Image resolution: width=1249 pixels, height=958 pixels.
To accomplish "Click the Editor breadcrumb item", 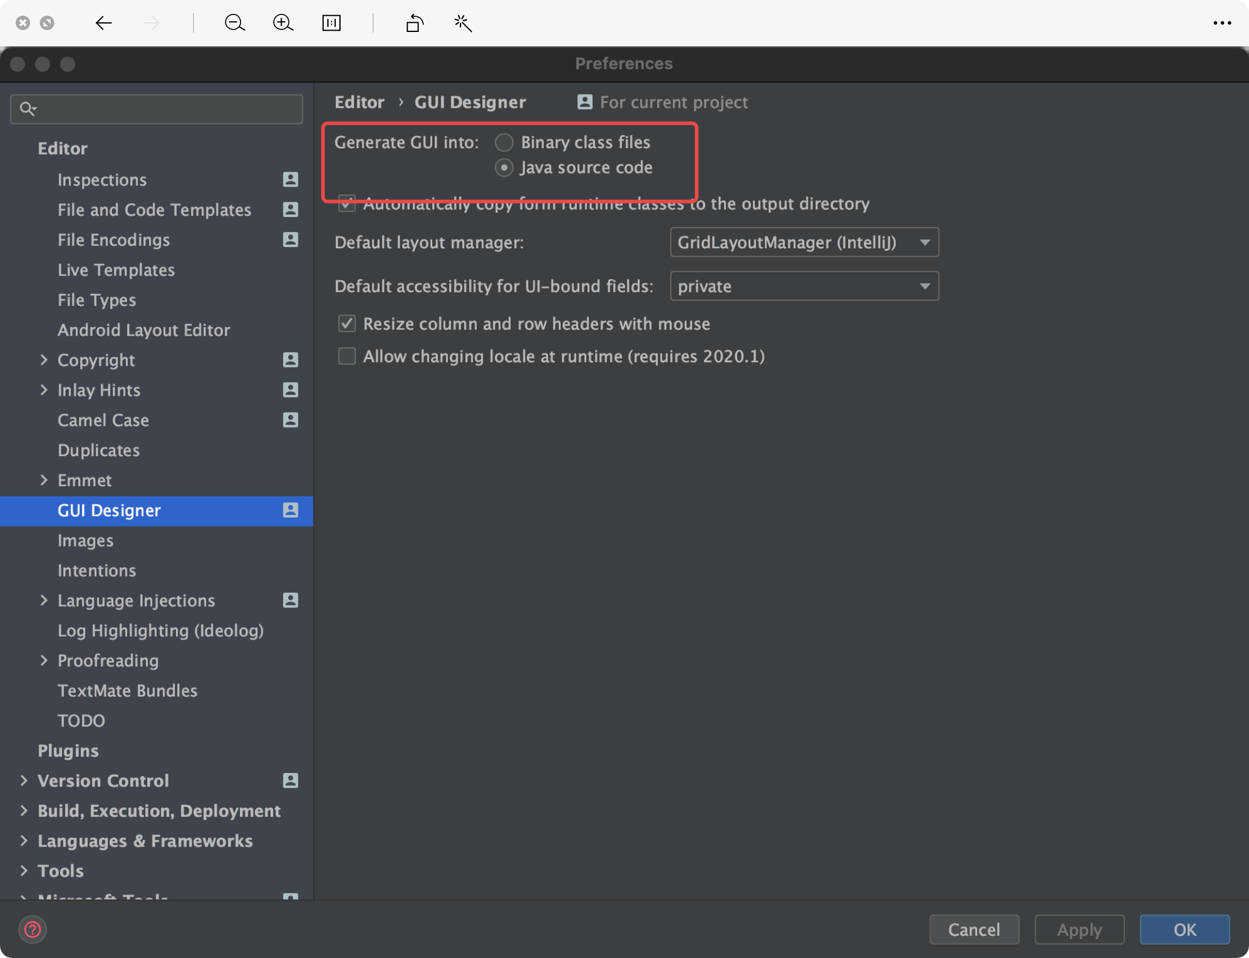I will (x=359, y=102).
